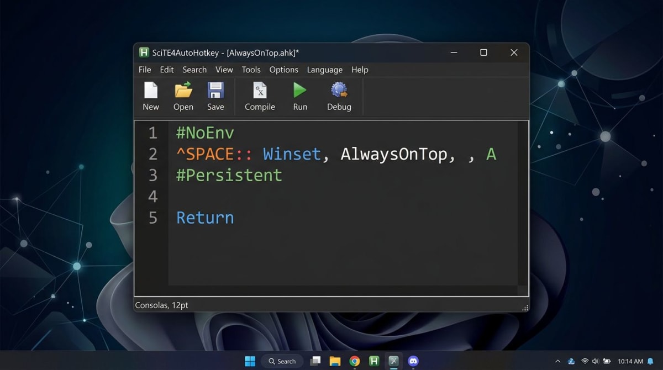The width and height of the screenshot is (663, 370).
Task: Start the Debug tool
Action: point(339,90)
